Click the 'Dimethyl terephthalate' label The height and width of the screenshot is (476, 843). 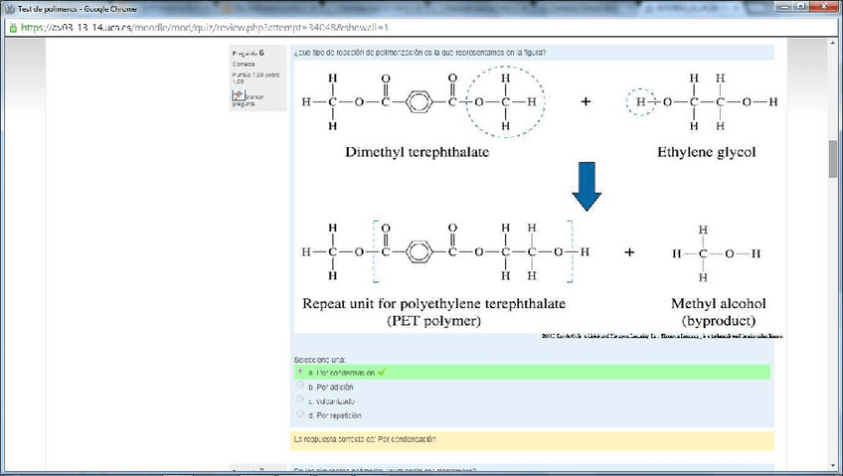[418, 152]
